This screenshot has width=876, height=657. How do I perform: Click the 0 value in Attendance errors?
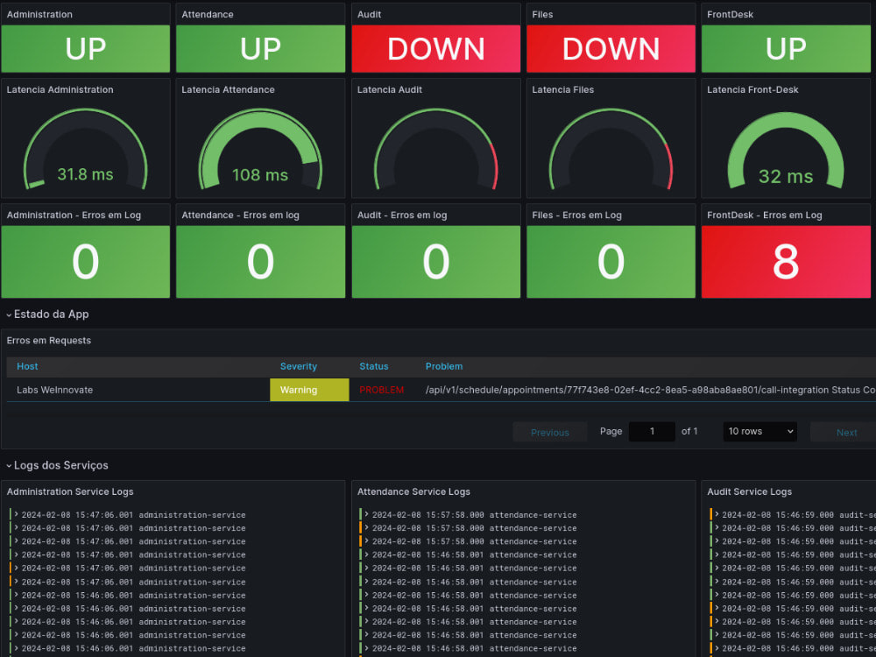(260, 261)
